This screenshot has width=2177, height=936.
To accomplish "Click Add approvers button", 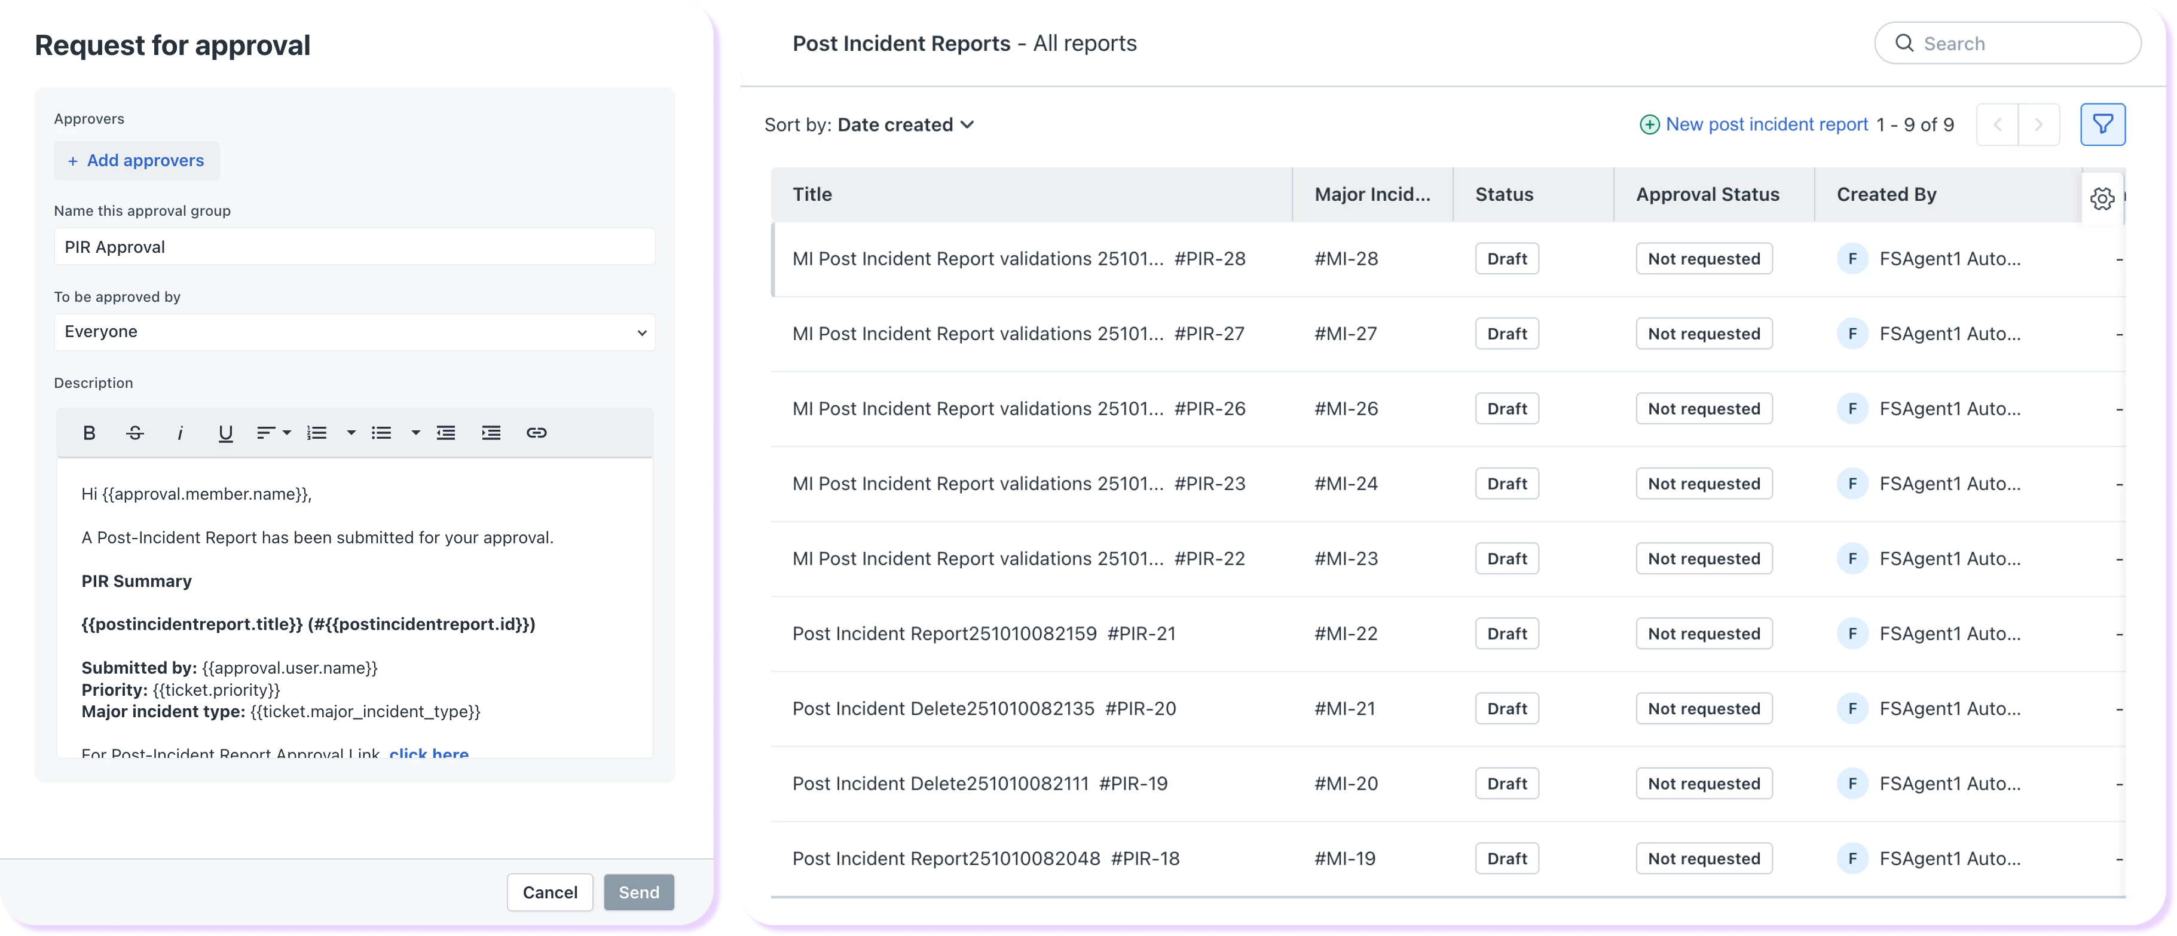I will point(136,161).
